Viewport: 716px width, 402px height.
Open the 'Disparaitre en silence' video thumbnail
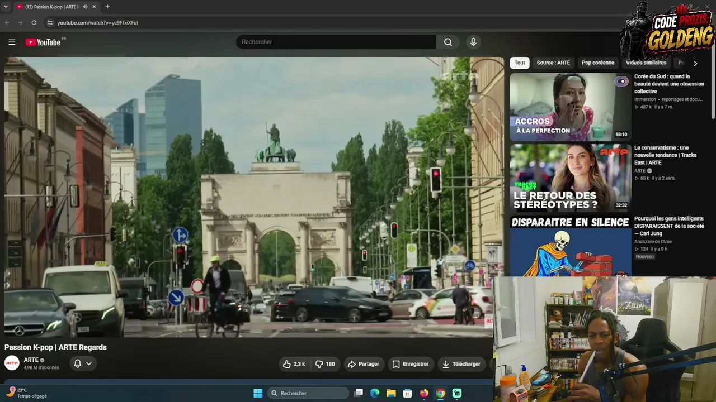point(570,246)
